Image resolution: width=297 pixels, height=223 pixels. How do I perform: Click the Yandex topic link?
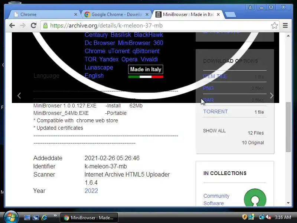coord(109,59)
